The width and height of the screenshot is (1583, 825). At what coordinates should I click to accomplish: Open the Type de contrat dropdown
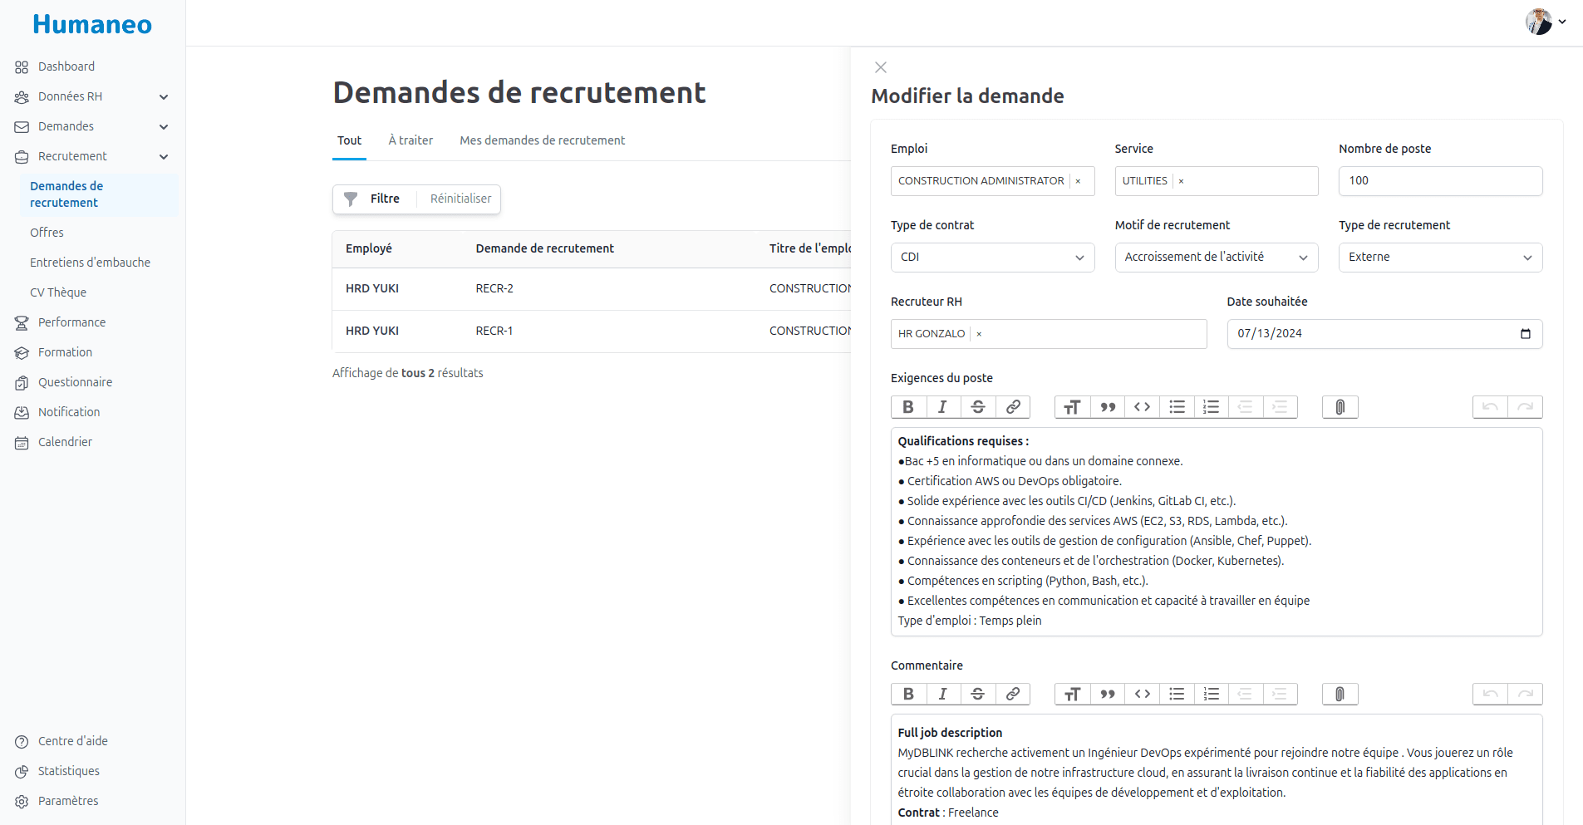click(1079, 258)
